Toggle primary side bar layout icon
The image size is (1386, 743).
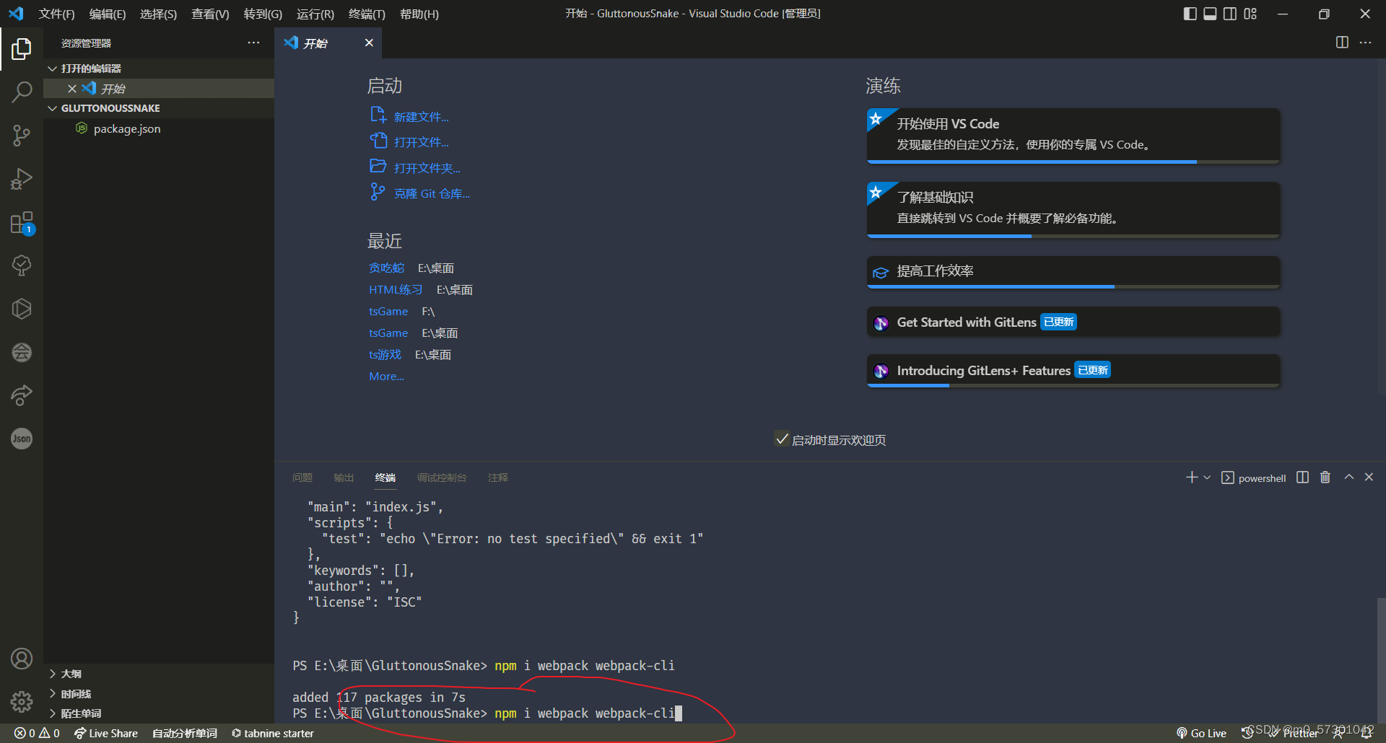click(1190, 14)
